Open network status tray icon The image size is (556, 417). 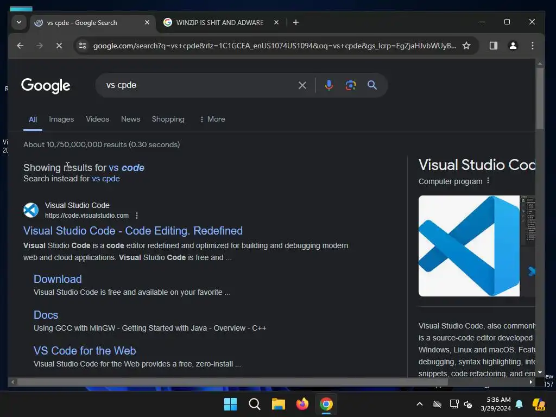(x=454, y=404)
